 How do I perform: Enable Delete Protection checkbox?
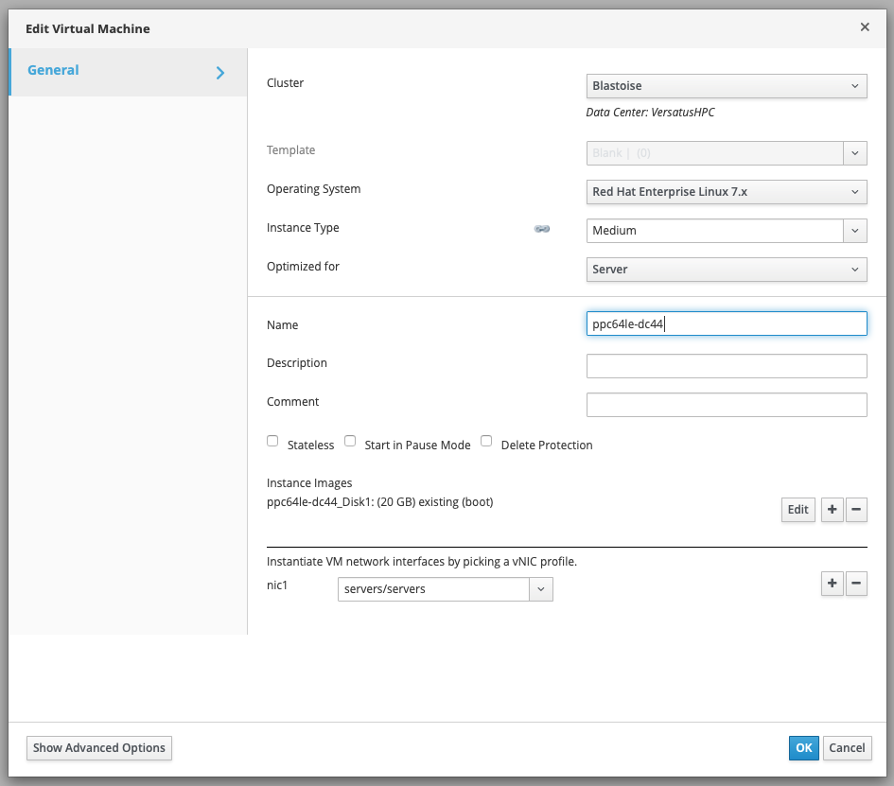pos(486,441)
